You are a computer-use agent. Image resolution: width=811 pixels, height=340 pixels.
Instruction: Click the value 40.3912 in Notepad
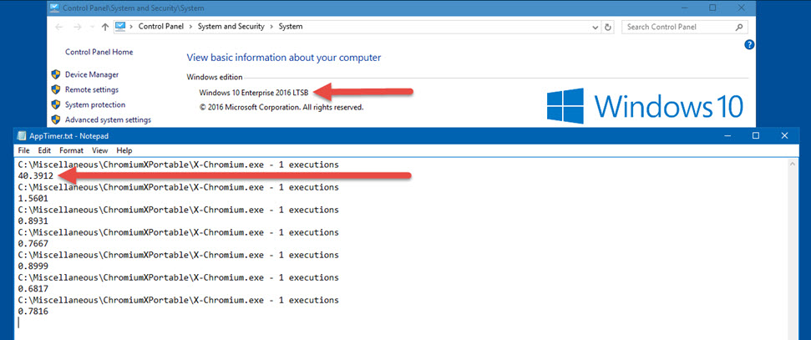pyautogui.click(x=35, y=176)
